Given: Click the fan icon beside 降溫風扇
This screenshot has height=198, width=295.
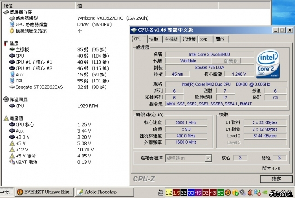Looking at the screenshot, I should coord(6,99).
